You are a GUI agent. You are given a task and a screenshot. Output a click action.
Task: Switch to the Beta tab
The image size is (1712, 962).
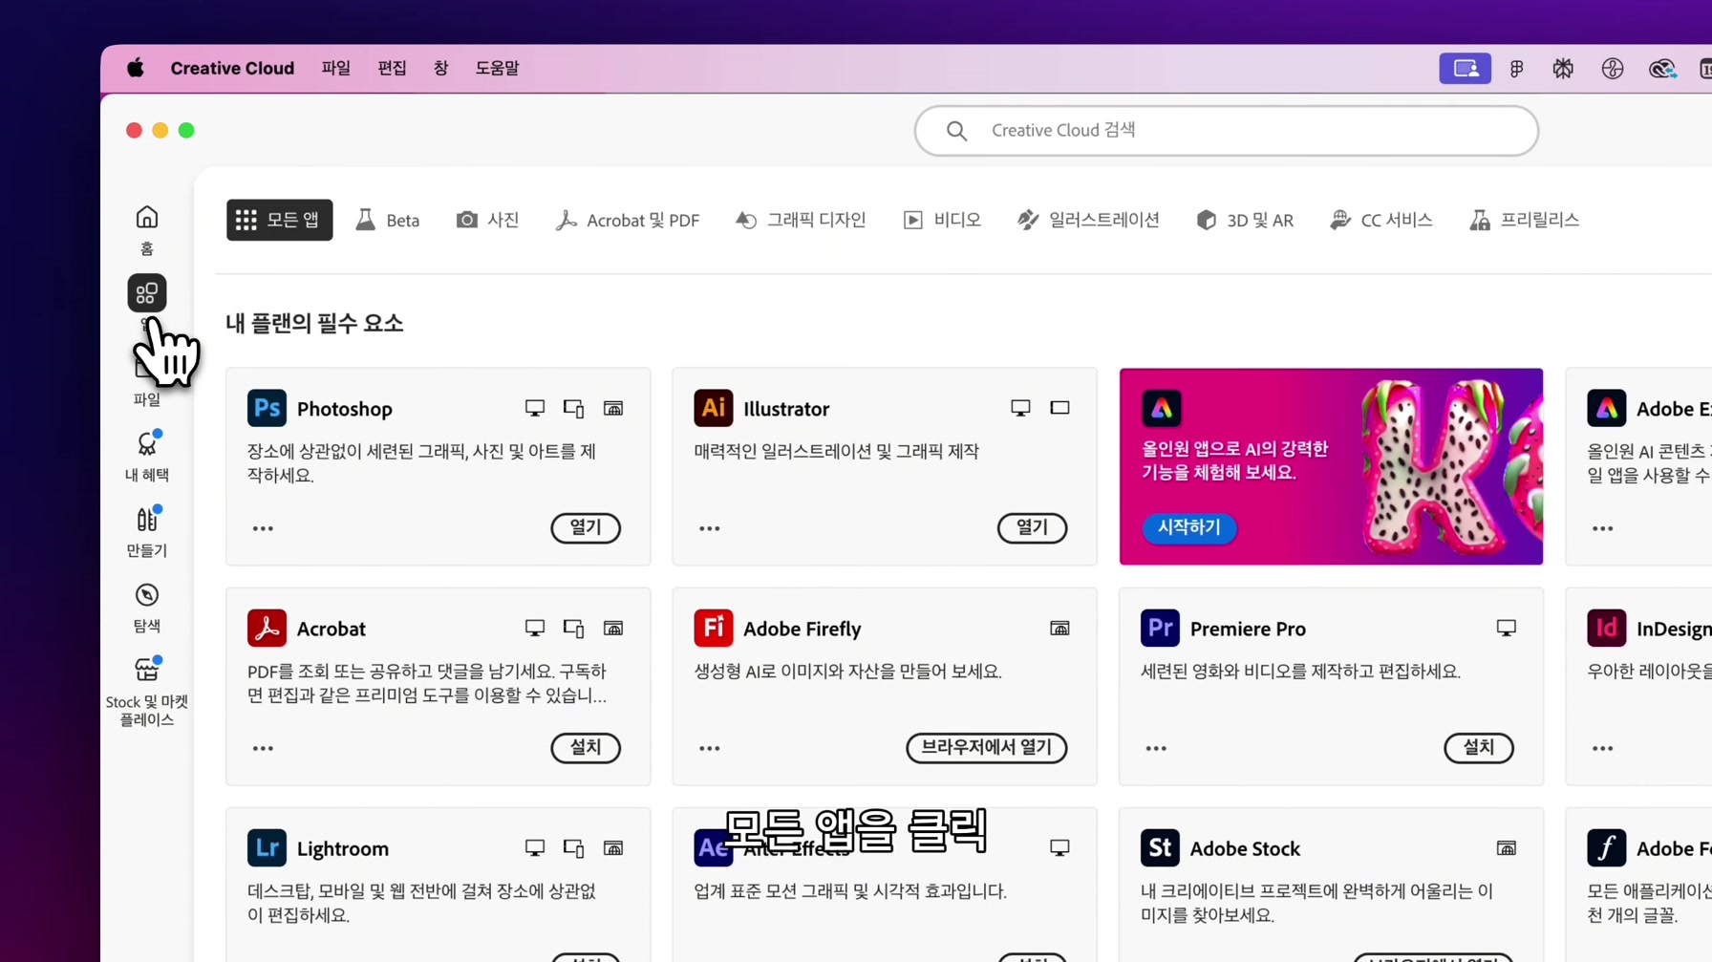(388, 220)
